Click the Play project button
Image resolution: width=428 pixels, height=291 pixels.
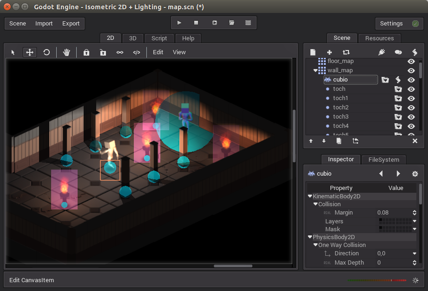coord(179,23)
